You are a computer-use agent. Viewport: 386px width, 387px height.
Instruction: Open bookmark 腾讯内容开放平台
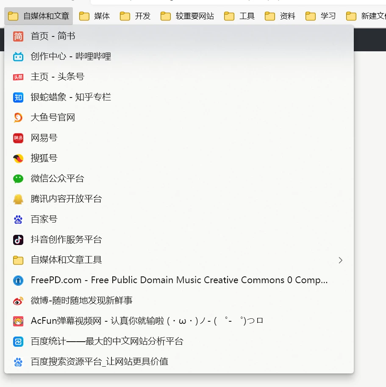179,199
